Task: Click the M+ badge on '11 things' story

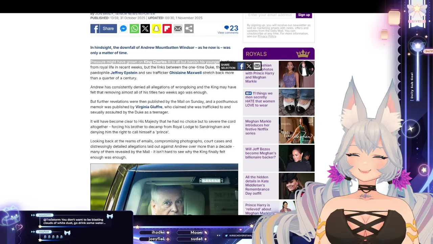Action: tap(248, 94)
